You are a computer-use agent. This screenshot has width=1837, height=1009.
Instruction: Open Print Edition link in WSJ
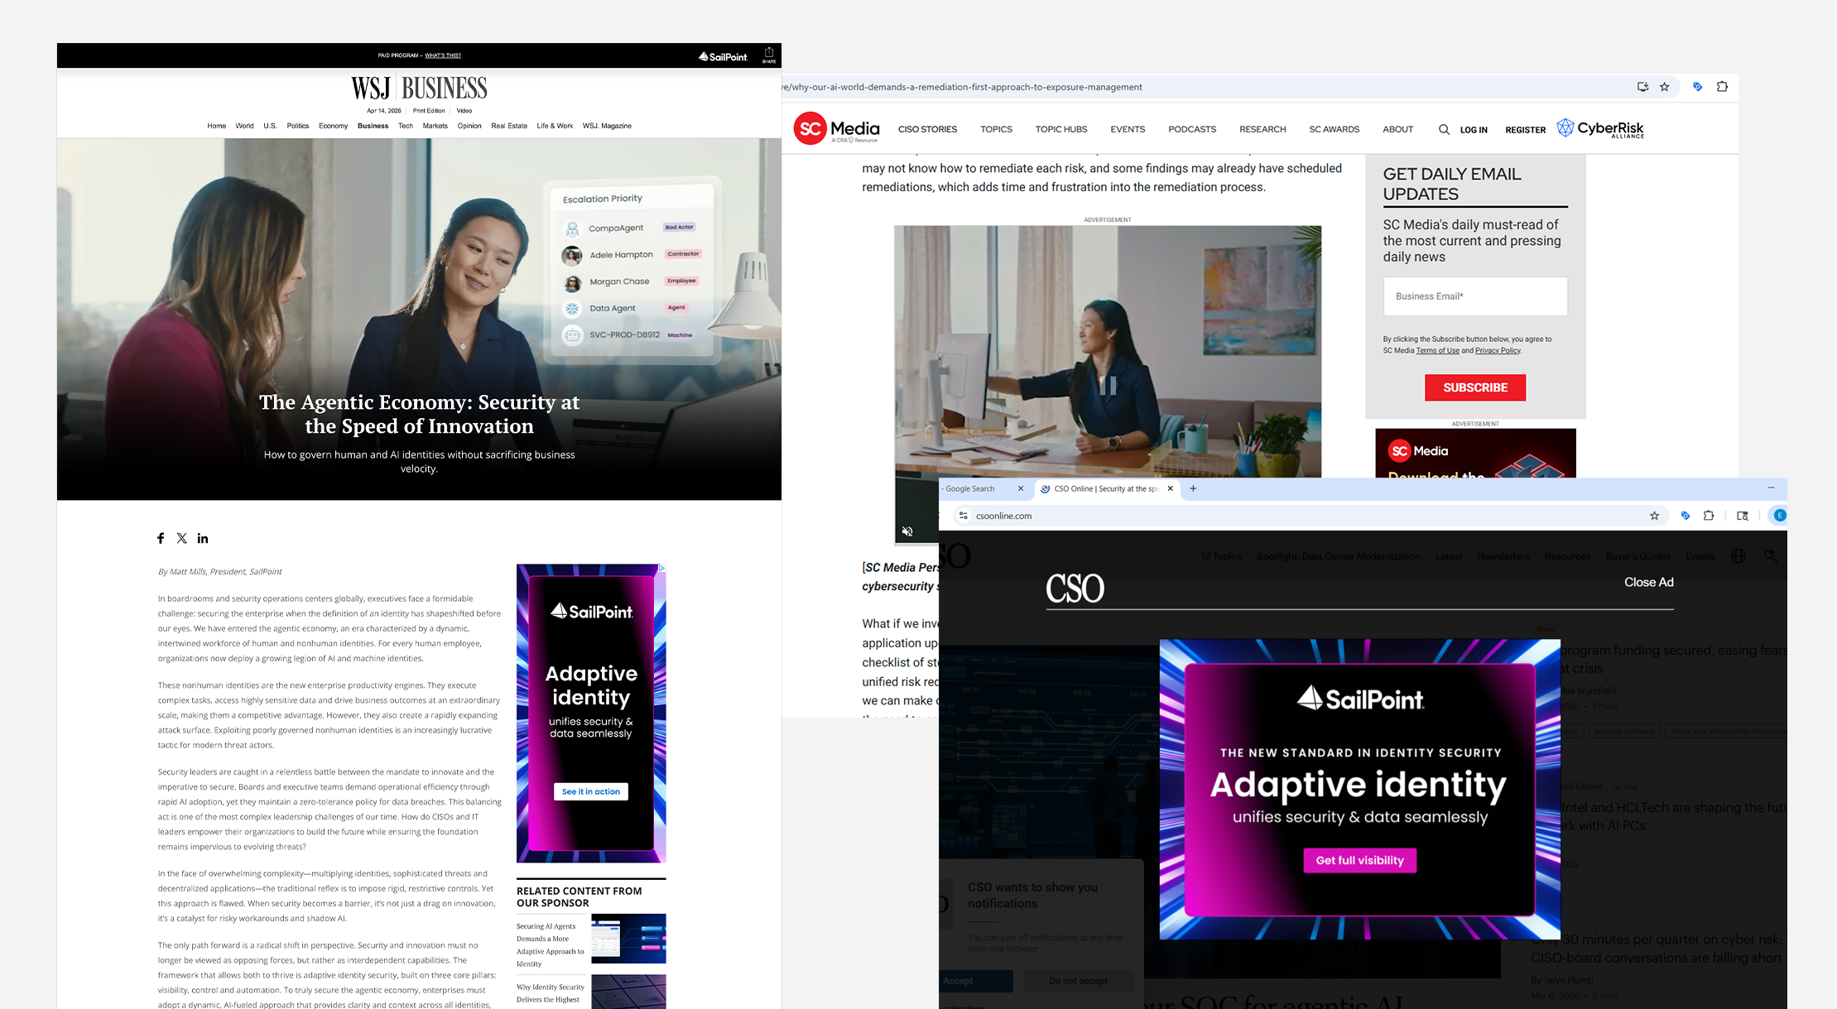pos(429,110)
